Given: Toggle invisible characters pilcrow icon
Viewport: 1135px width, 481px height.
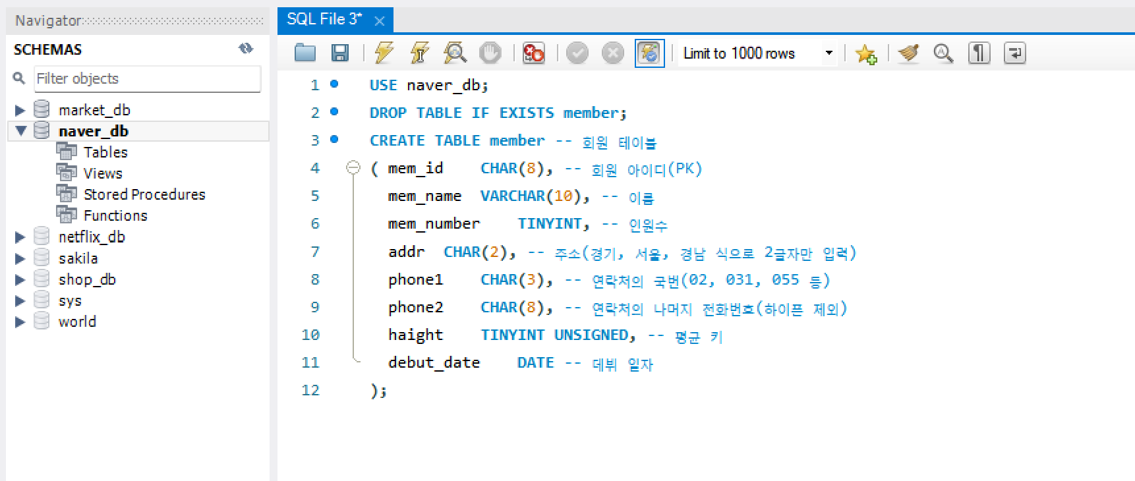Looking at the screenshot, I should pyautogui.click(x=979, y=53).
